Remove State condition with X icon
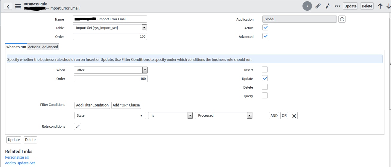 pyautogui.click(x=294, y=116)
